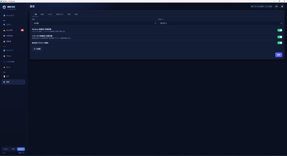
Task: Toggle 検出時にデスクトップ通知 switch
Action: tap(280, 43)
